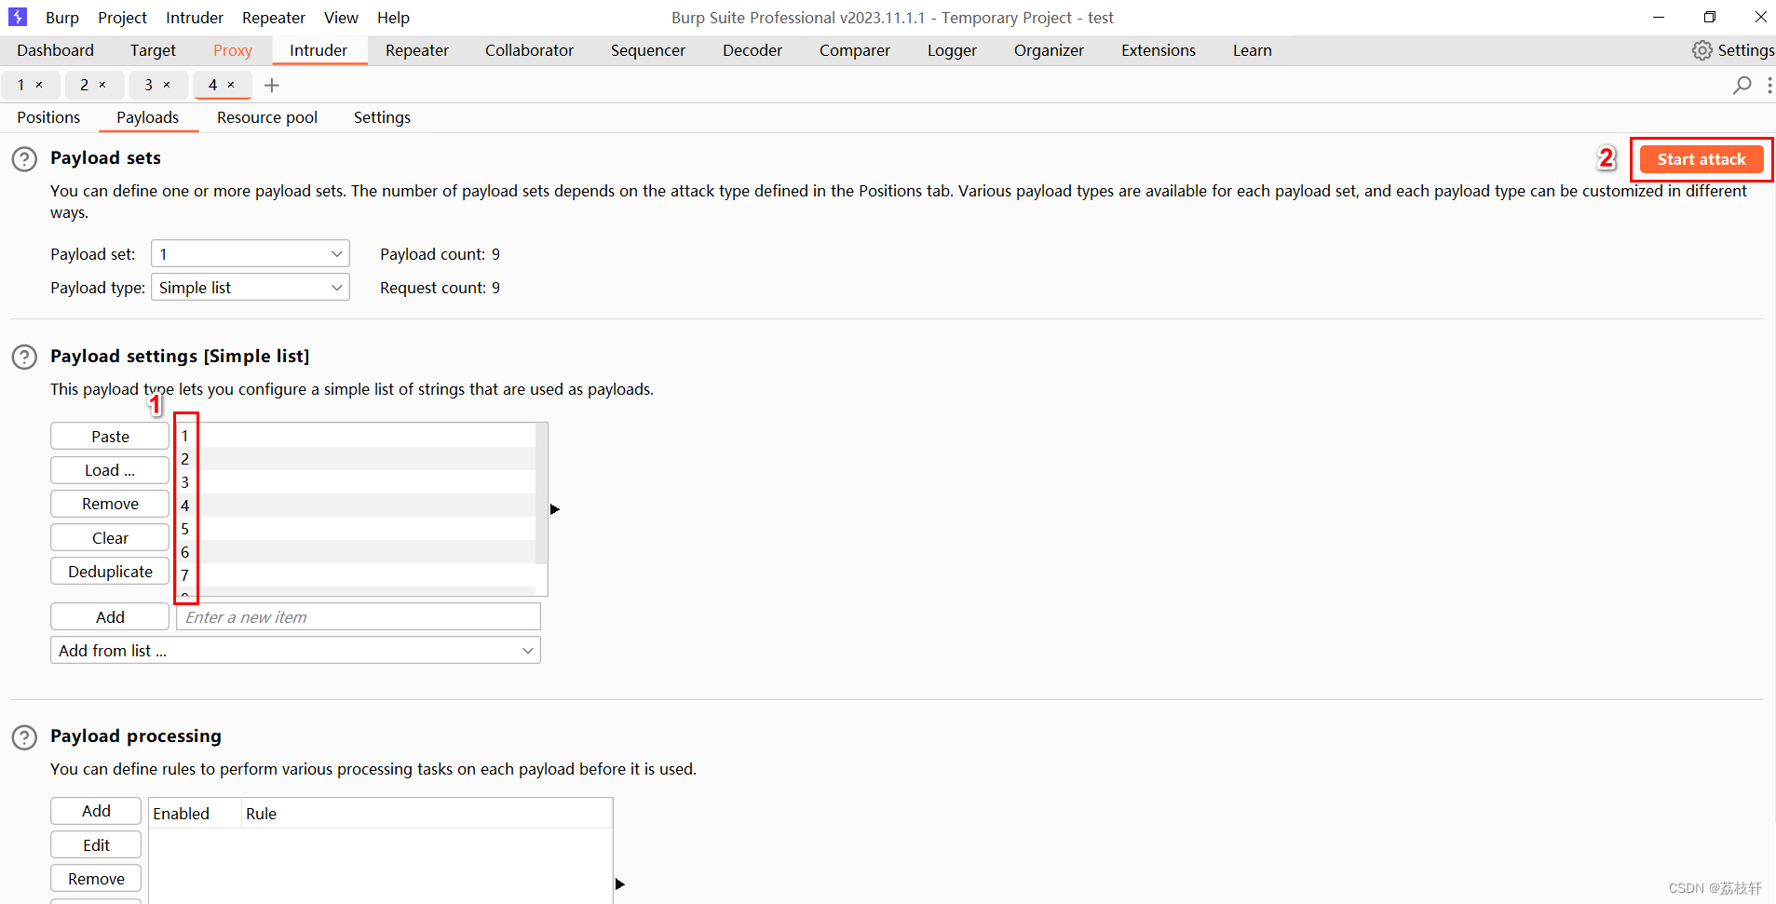Click Add next to new item field

click(x=110, y=617)
